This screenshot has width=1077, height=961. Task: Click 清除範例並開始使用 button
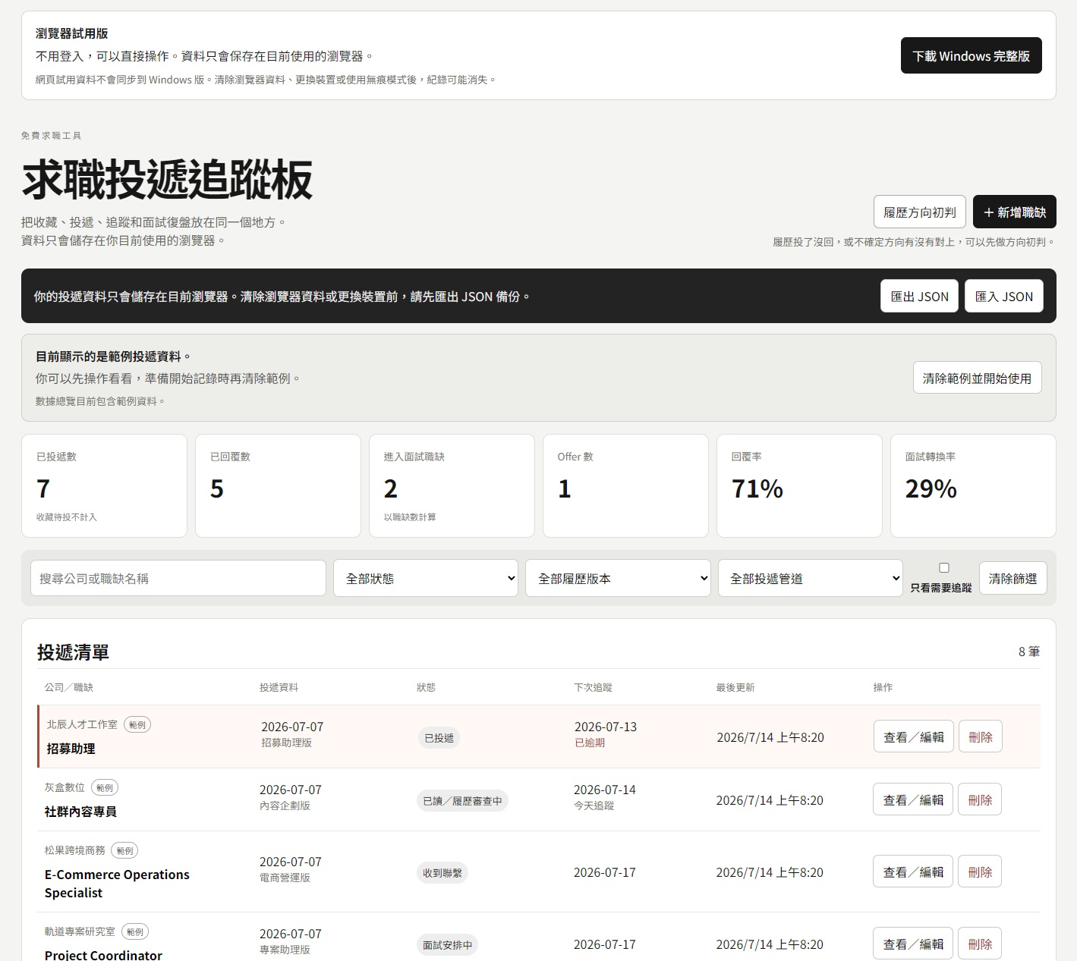(977, 378)
